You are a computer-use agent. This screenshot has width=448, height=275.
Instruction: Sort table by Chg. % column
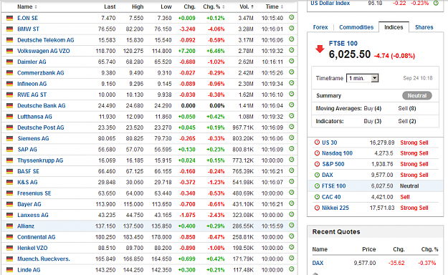coord(214,6)
